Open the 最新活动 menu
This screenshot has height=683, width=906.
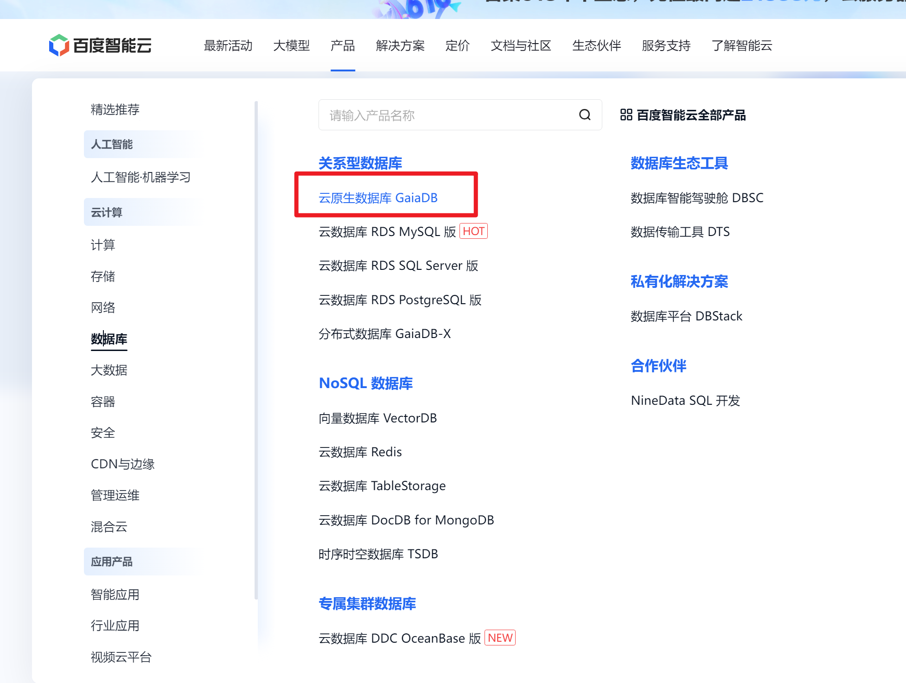pos(228,45)
